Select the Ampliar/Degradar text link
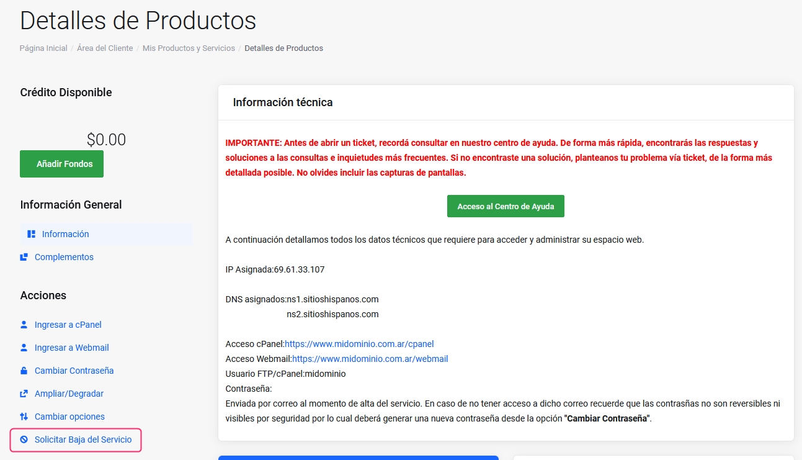This screenshot has height=460, width=802. coord(69,394)
